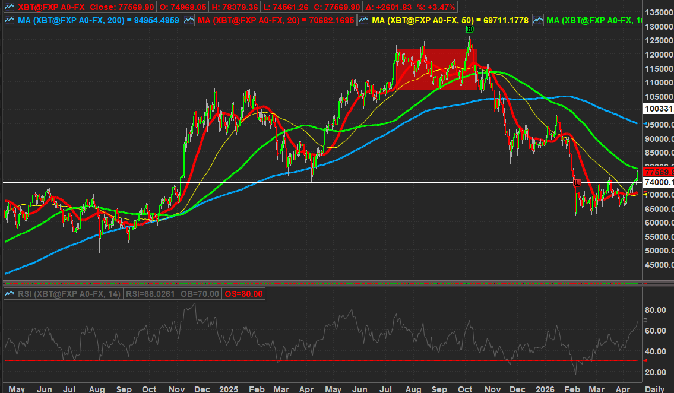Click the OB=70.00 overbought setting
This screenshot has height=393, width=674.
(x=204, y=294)
